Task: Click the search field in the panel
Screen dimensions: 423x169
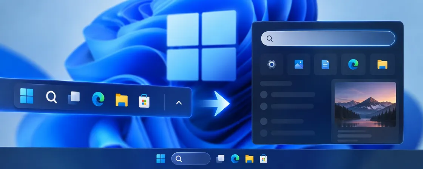Action: pyautogui.click(x=328, y=38)
